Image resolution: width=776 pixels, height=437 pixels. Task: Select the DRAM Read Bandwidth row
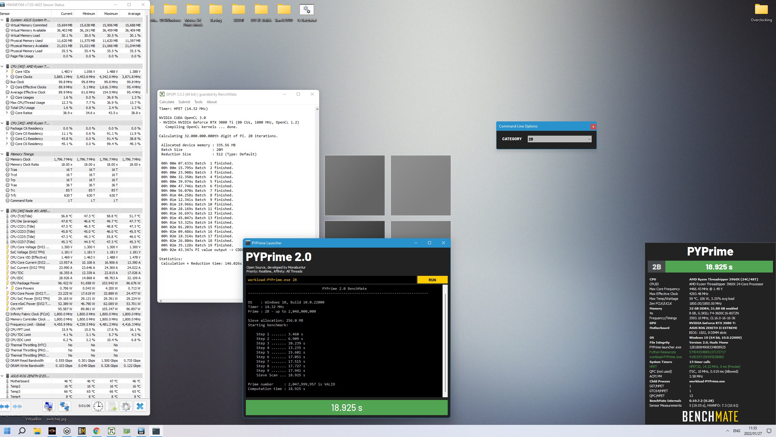click(71, 361)
